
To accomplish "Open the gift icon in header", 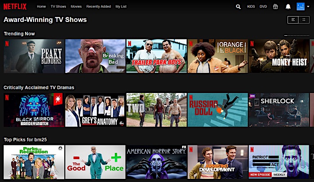I will [275, 7].
